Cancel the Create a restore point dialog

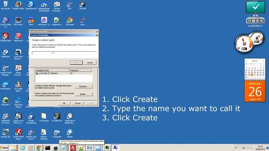pyautogui.click(x=90, y=62)
